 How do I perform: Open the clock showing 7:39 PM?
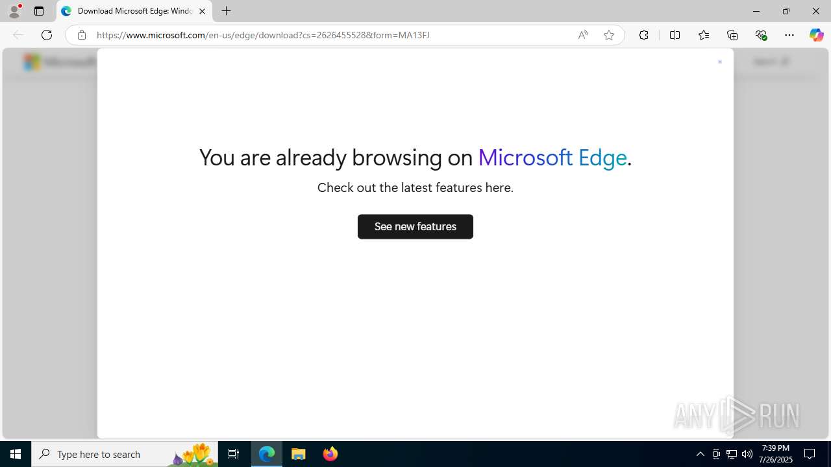tap(776, 454)
